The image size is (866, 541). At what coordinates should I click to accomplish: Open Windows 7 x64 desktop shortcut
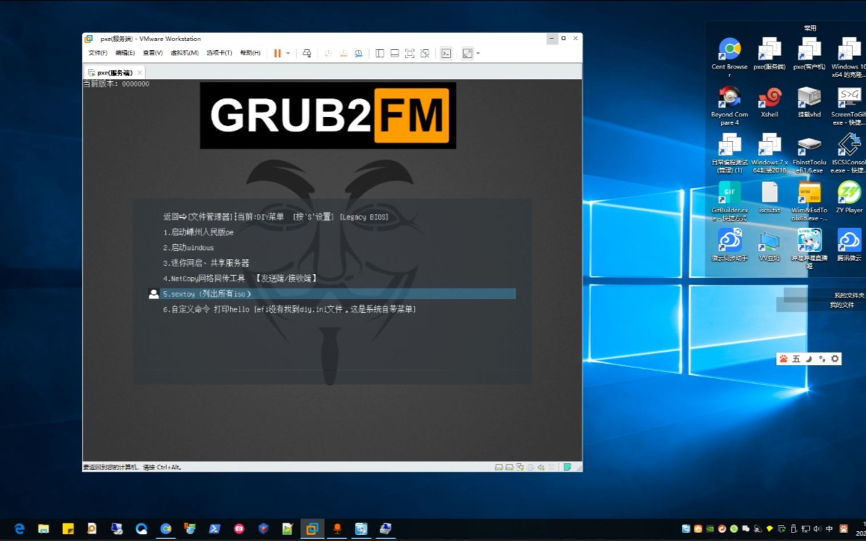tap(770, 153)
